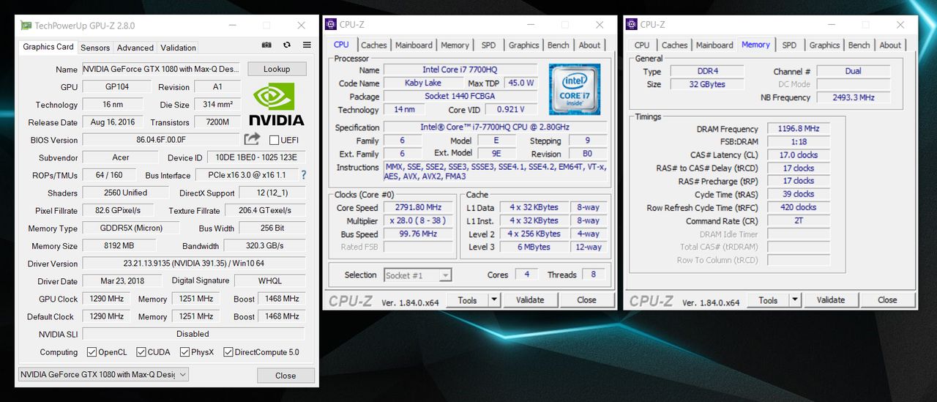937x402 pixels.
Task: Click the NVIDIA logo in GPU-Z
Action: [x=276, y=103]
